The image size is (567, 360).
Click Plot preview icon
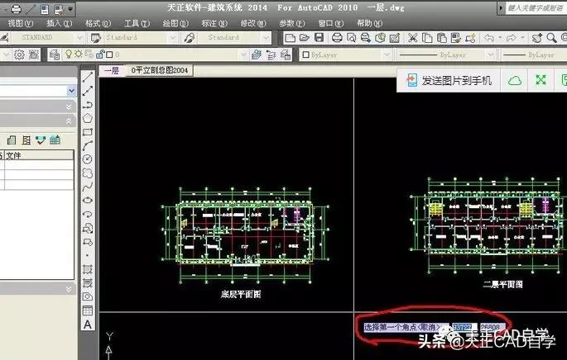click(351, 37)
